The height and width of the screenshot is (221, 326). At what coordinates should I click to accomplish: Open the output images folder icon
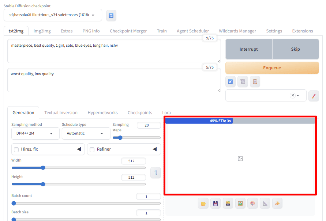pos(203,203)
